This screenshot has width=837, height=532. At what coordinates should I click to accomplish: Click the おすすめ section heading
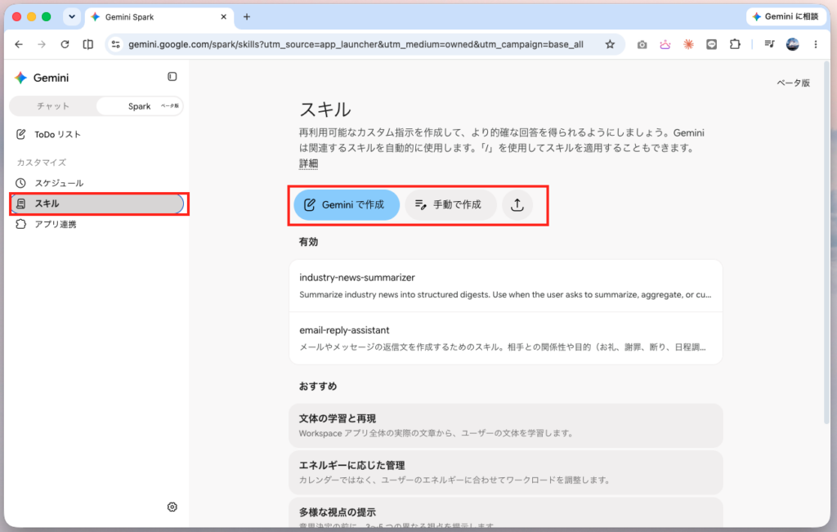[x=318, y=386]
